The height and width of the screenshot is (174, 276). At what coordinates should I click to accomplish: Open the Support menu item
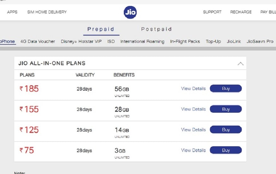pos(212,12)
